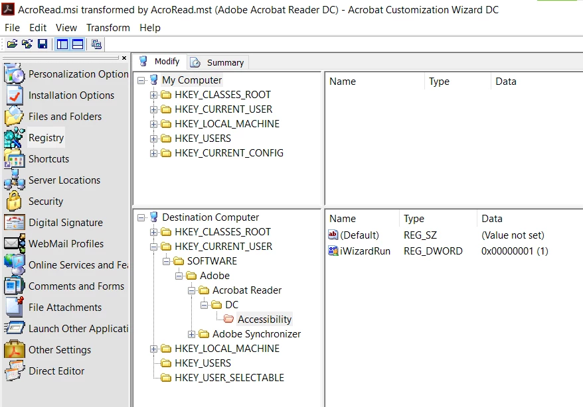The height and width of the screenshot is (407, 583).
Task: Expand HKEY_CURRENT_CONFIG under My Computer
Action: (x=153, y=153)
